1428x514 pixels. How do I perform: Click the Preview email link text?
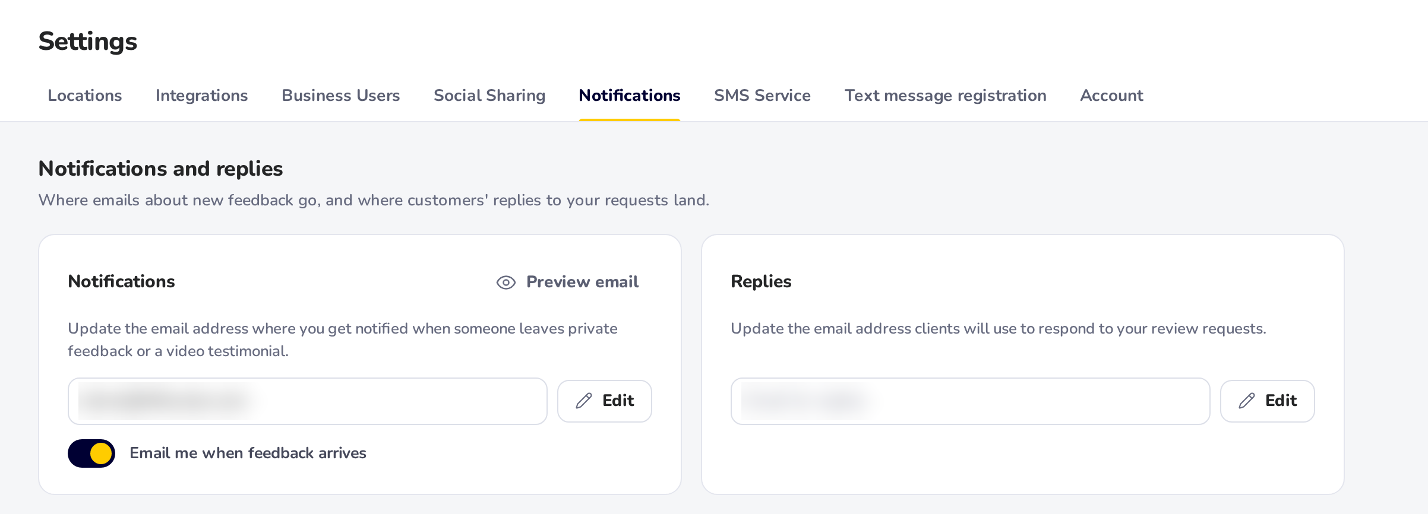583,282
